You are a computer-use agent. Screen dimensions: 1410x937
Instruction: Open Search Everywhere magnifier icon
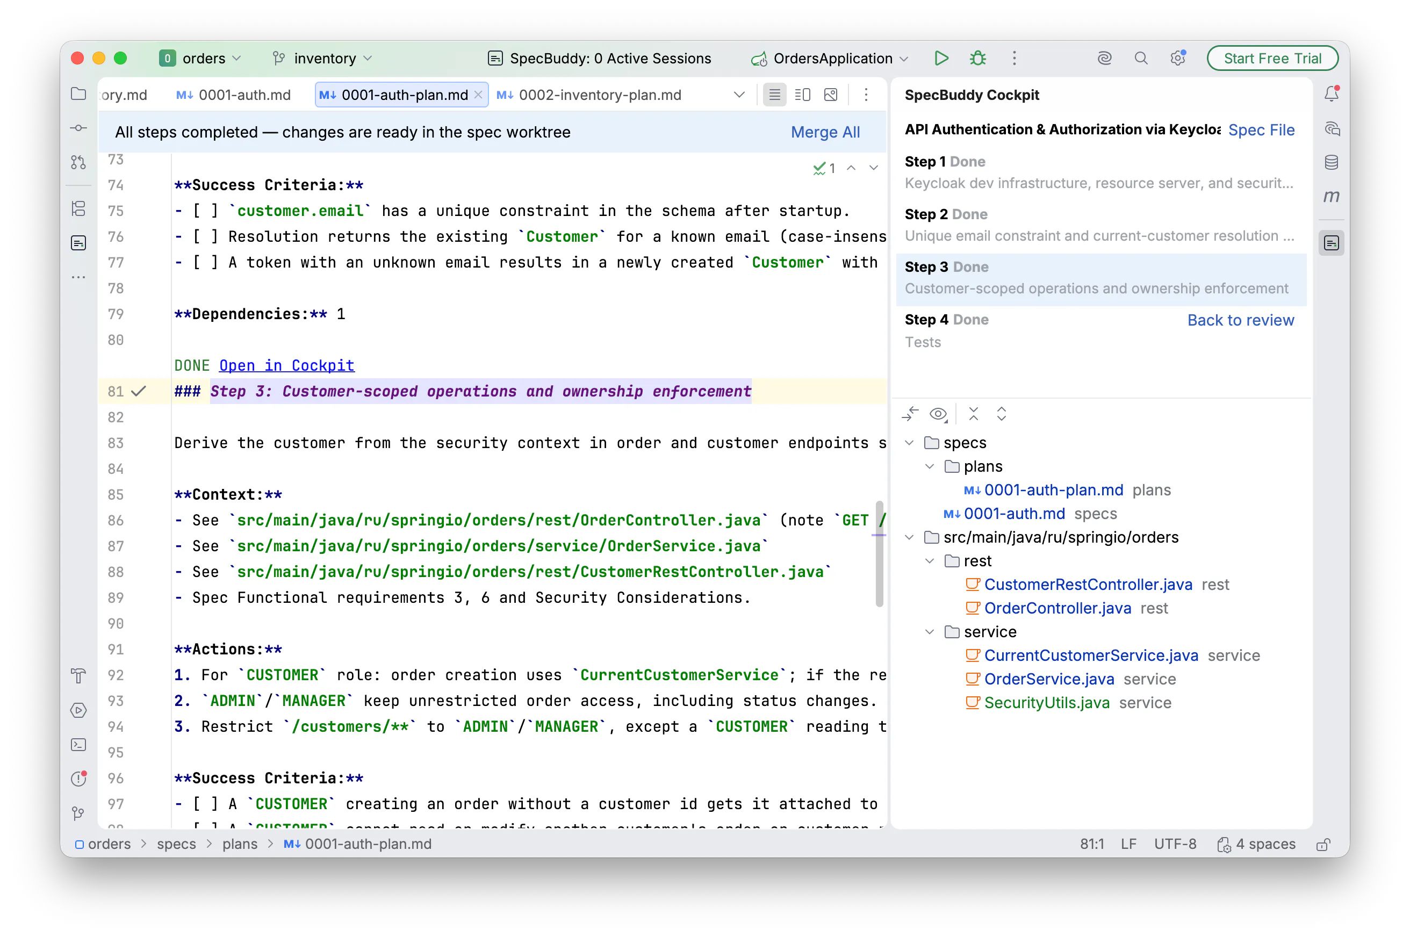1140,58
